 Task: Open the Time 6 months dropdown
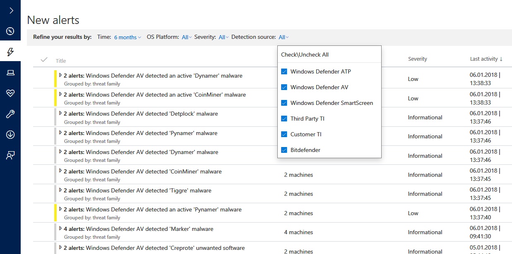click(x=127, y=37)
